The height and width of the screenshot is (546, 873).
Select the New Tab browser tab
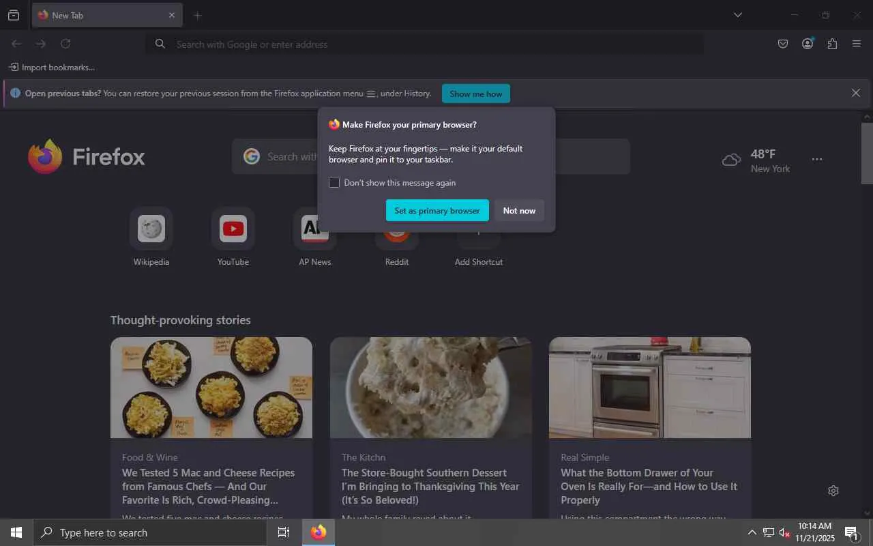pos(107,15)
